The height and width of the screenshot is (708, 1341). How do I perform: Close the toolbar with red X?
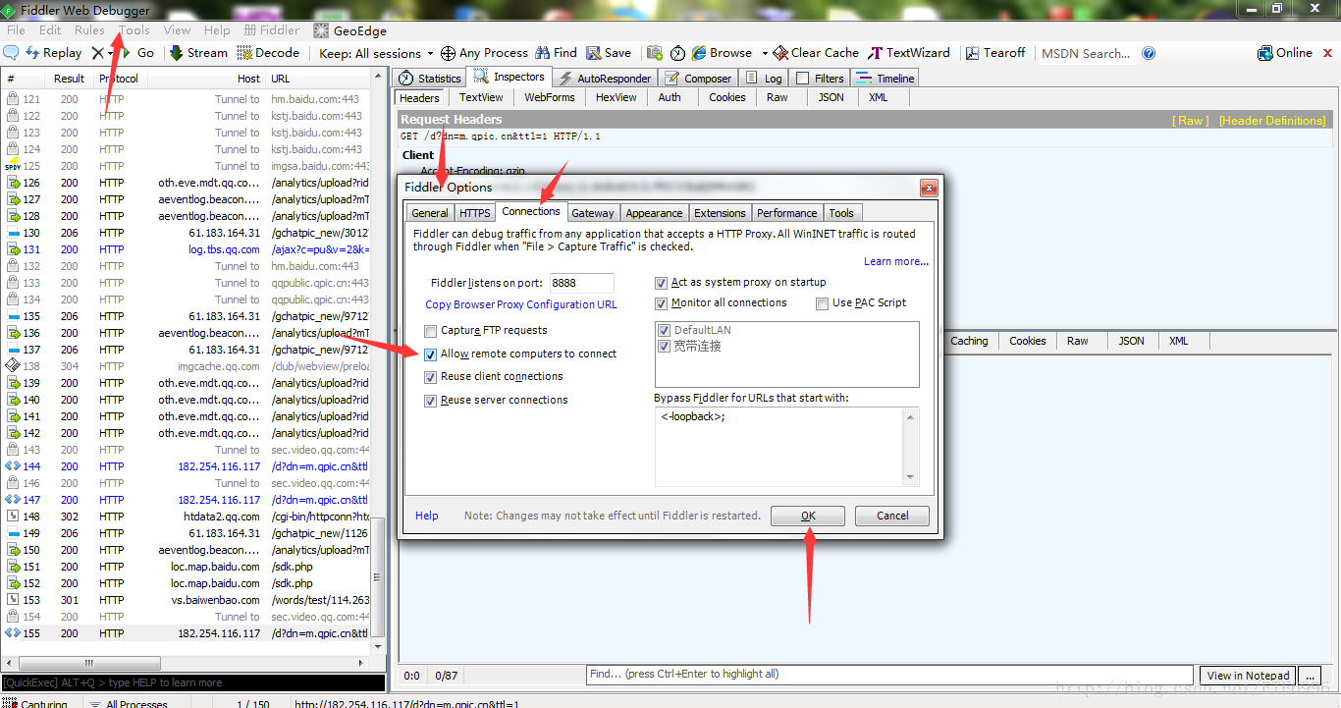(1329, 53)
